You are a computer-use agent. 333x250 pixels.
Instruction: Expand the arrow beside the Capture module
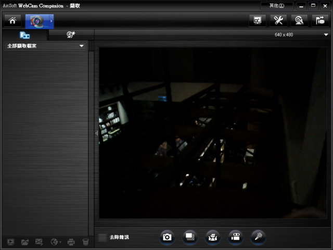[52, 21]
